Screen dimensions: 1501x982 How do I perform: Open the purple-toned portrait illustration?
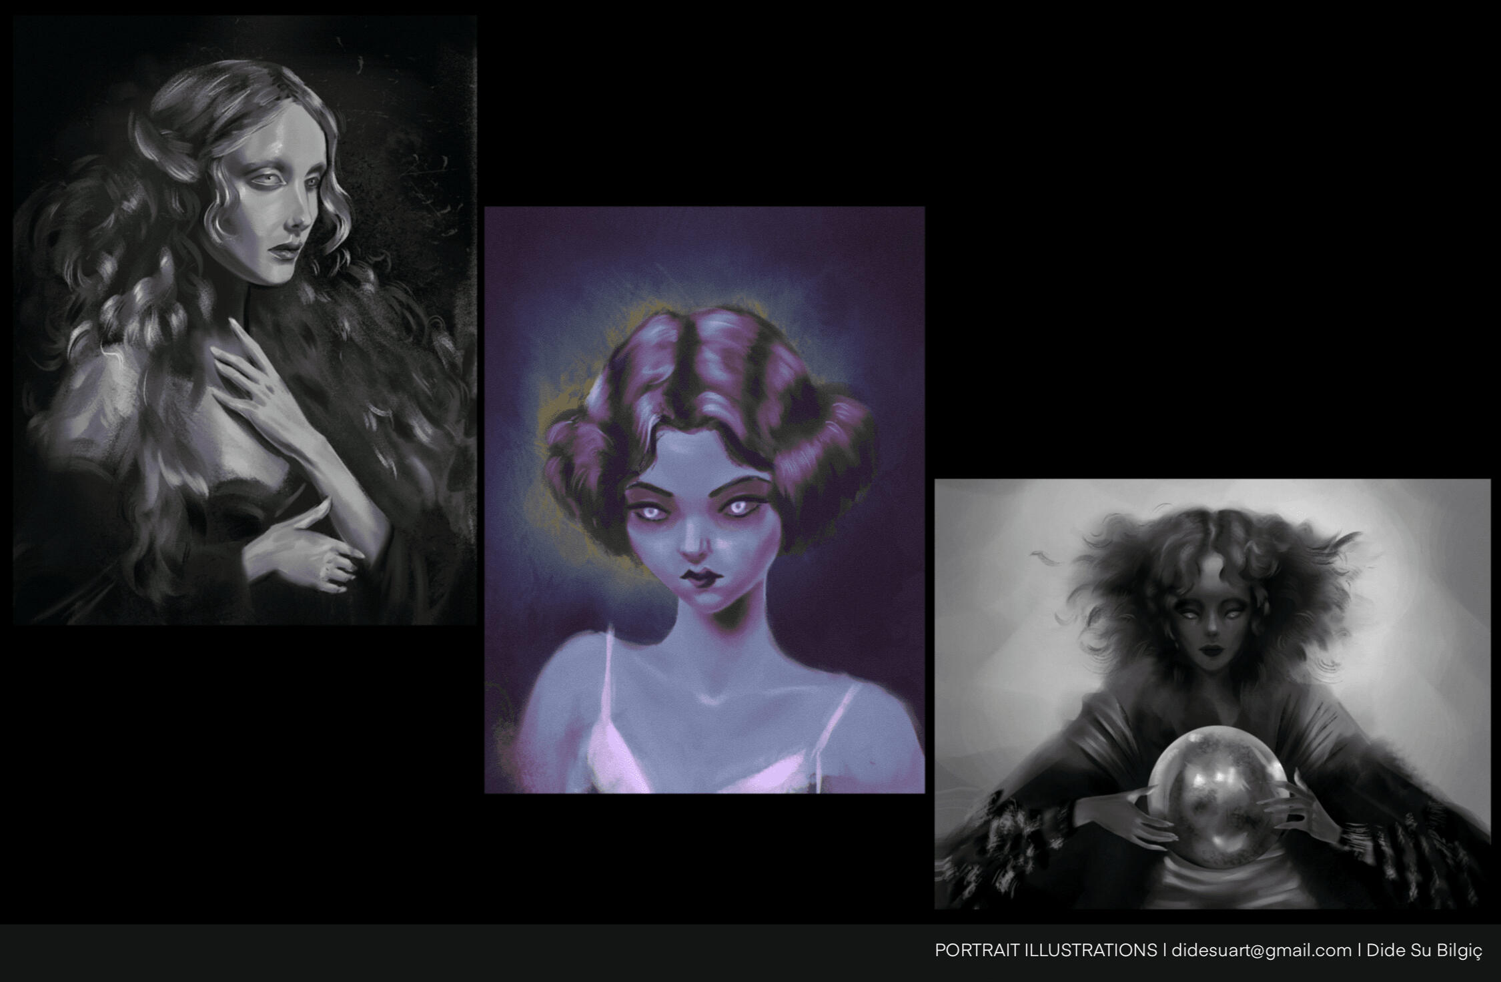[704, 500]
